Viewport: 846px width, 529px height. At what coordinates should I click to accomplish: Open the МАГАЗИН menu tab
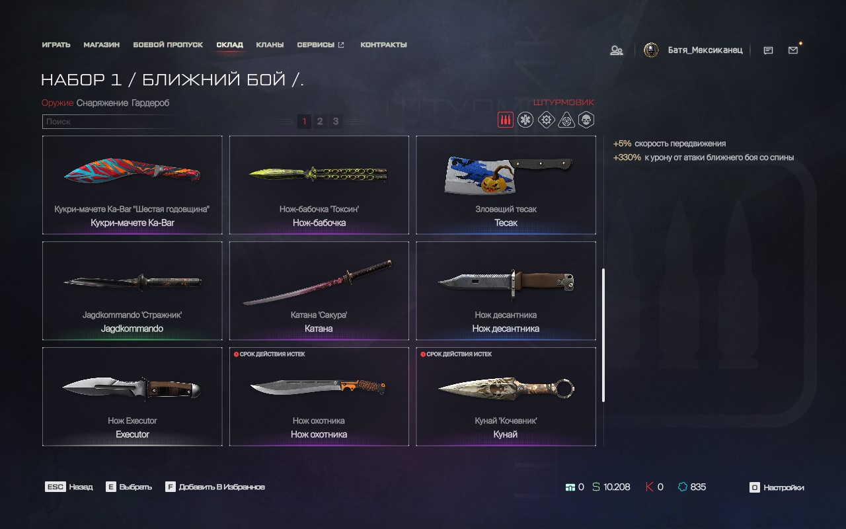tap(102, 45)
